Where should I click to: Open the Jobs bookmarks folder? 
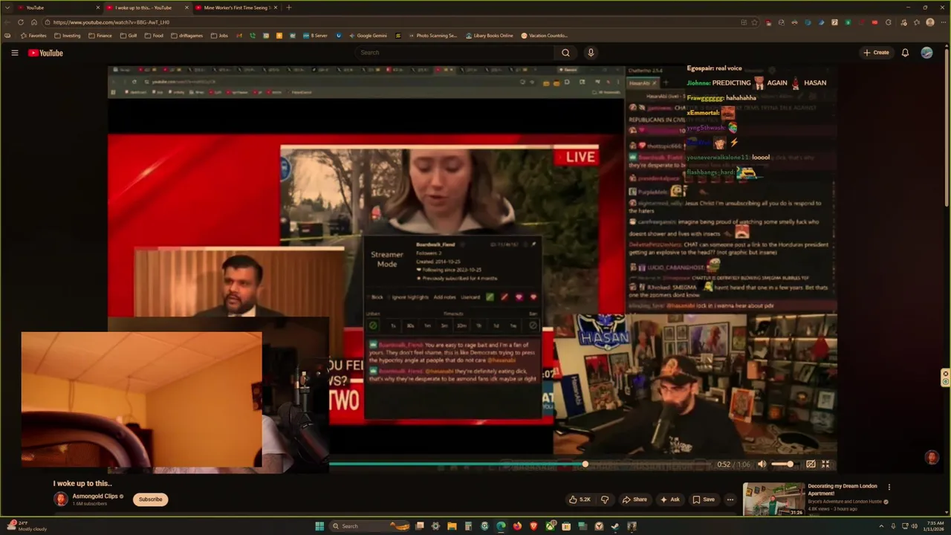[219, 36]
